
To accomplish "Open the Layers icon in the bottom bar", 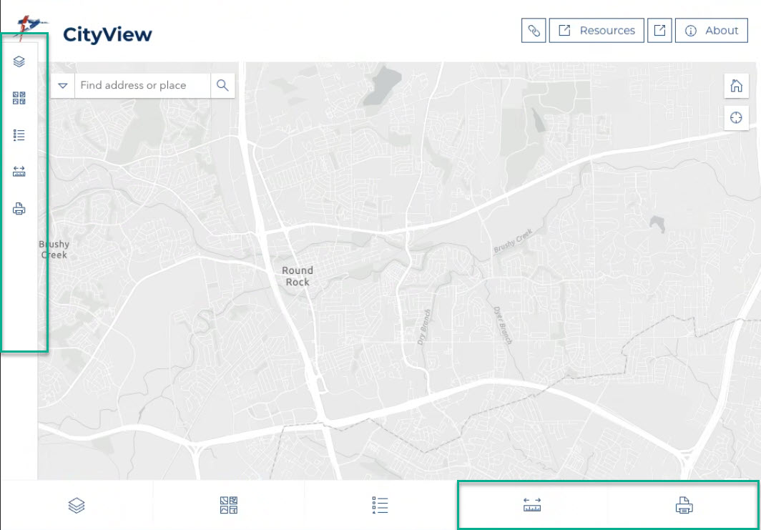I will (x=77, y=505).
